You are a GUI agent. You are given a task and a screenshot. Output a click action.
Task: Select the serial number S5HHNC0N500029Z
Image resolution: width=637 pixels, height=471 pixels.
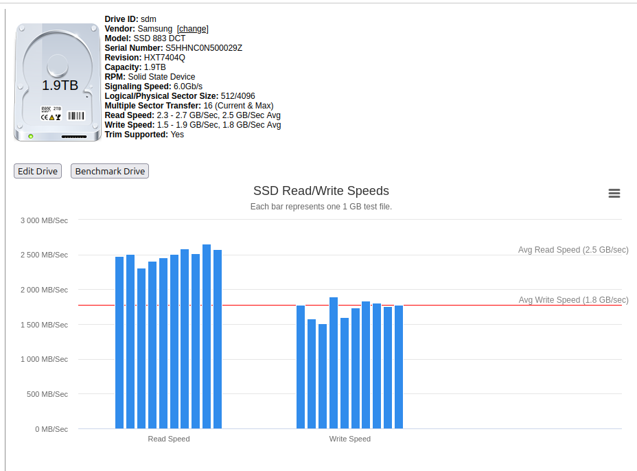pos(204,48)
